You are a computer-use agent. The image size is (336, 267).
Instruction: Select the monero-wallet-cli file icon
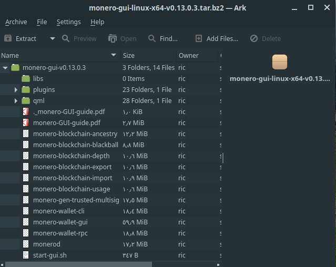[x=26, y=211]
